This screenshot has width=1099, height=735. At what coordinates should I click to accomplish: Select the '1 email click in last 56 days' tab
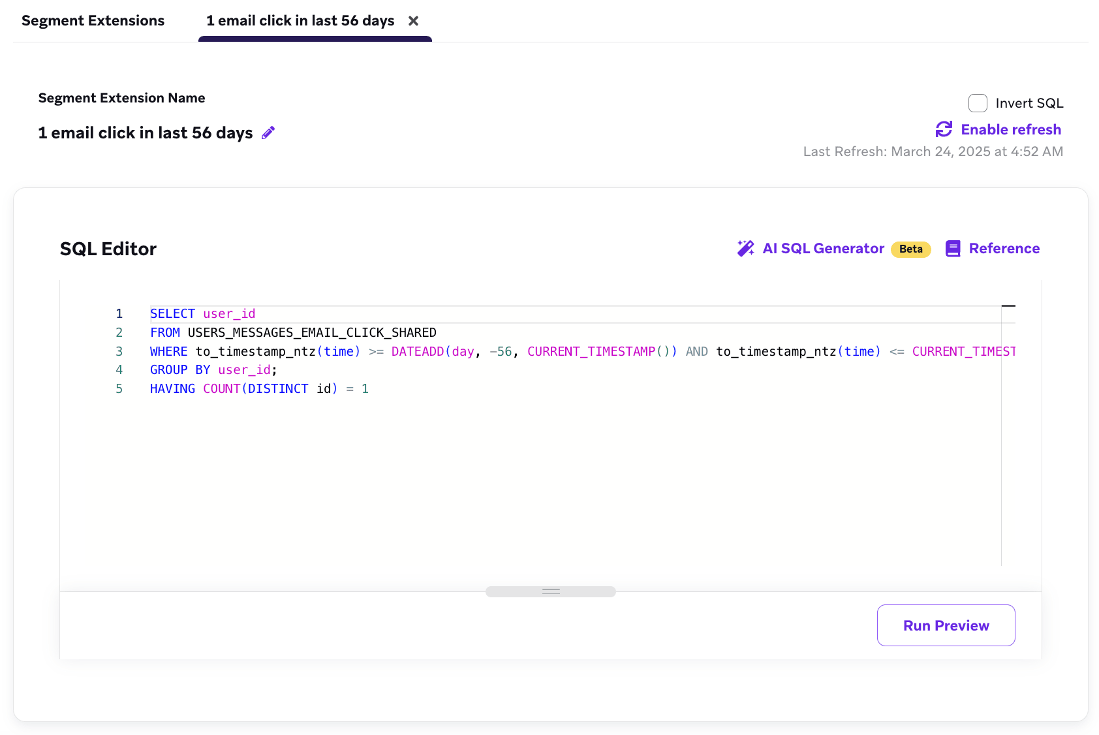(x=300, y=21)
